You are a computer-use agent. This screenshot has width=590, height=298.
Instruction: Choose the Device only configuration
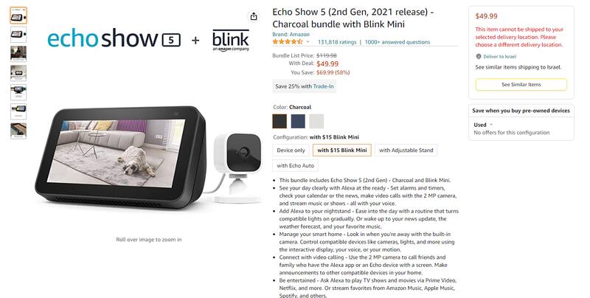click(x=291, y=150)
